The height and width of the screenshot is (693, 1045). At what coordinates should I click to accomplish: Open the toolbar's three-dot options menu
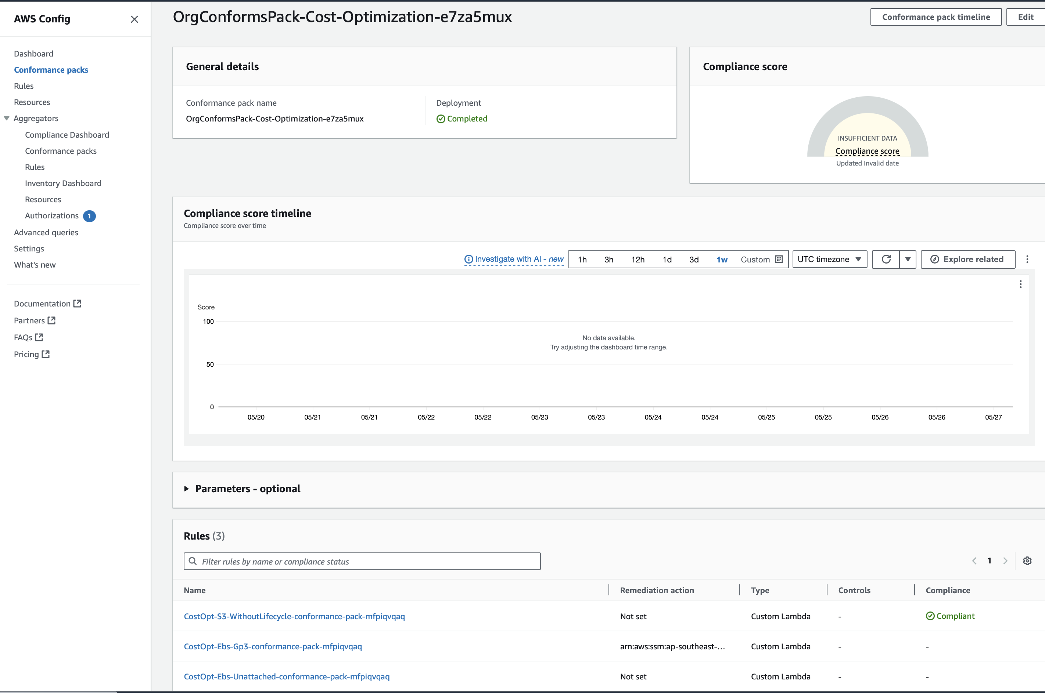point(1027,260)
